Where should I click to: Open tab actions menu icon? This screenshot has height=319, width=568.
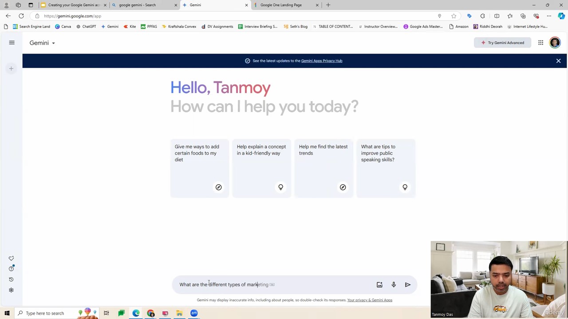[x=31, y=5]
